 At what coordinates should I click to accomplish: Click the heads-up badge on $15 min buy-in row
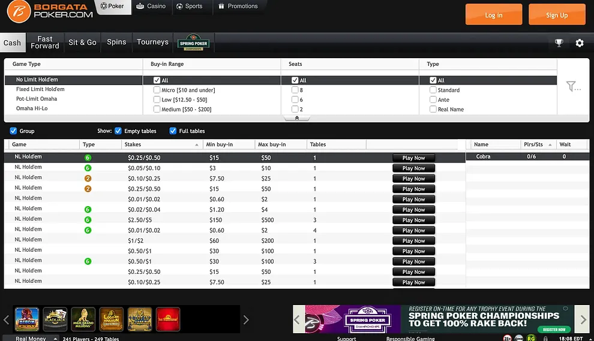click(88, 188)
